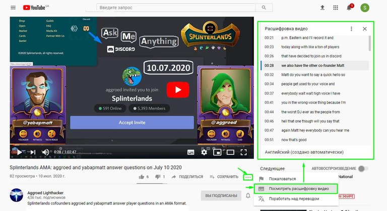387x211 pixels.
Task: Select Пожаловаться in the menu
Action: 296,179
